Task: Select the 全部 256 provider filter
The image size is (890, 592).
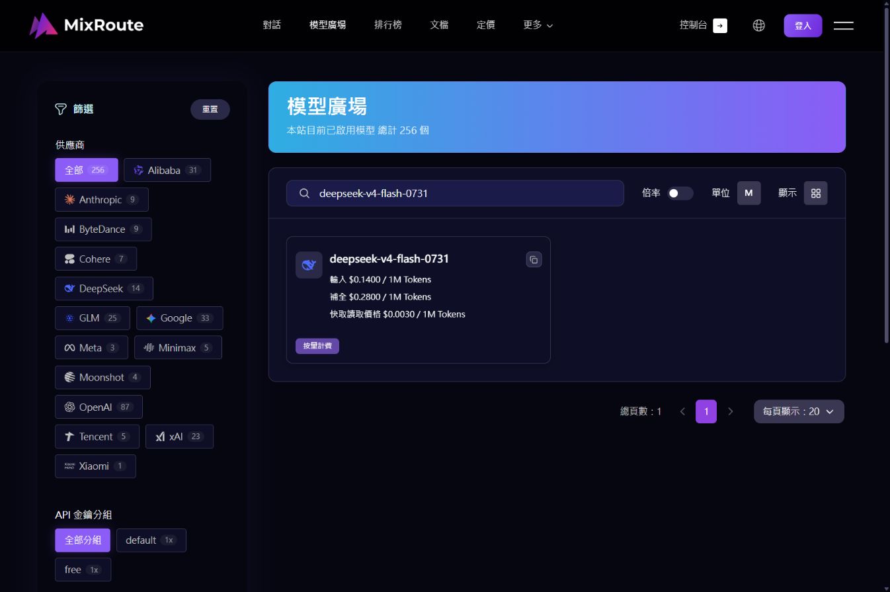Action: [87, 170]
